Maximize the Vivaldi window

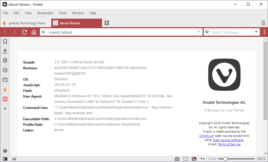click(x=248, y=4)
